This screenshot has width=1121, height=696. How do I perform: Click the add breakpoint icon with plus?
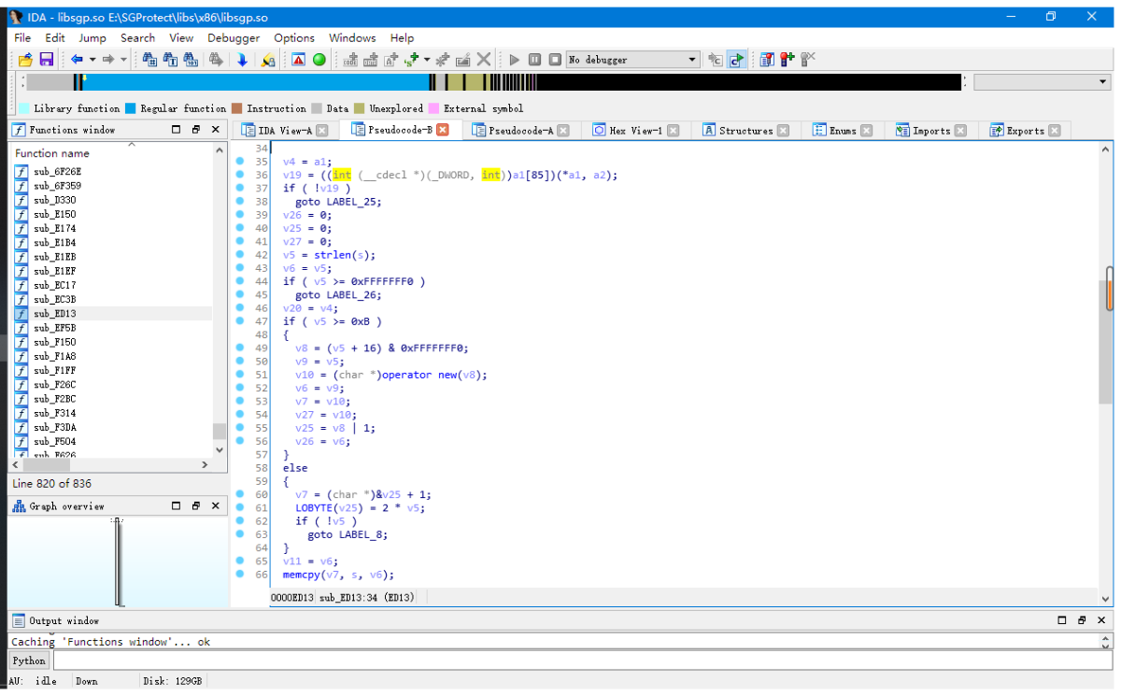(788, 60)
